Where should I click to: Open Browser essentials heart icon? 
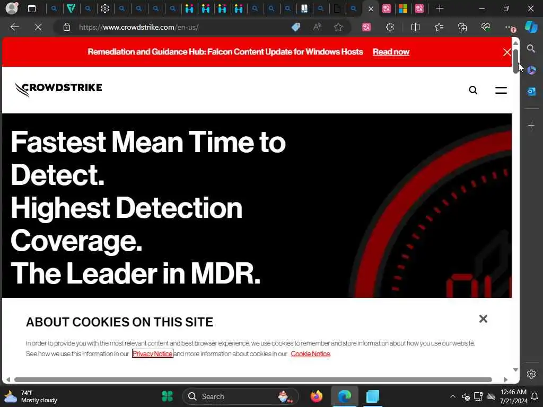click(x=486, y=27)
